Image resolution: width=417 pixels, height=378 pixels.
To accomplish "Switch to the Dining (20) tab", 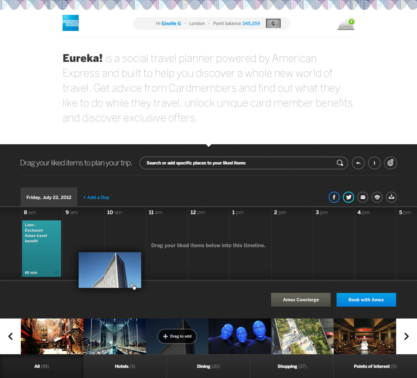I will point(208,366).
